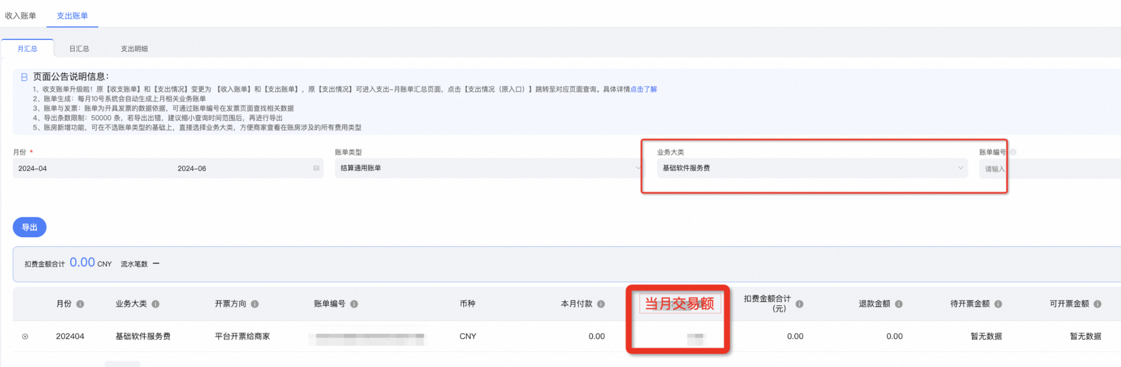1121x367 pixels.
Task: Click info icon next to 开票方向 column header
Action: coord(255,304)
